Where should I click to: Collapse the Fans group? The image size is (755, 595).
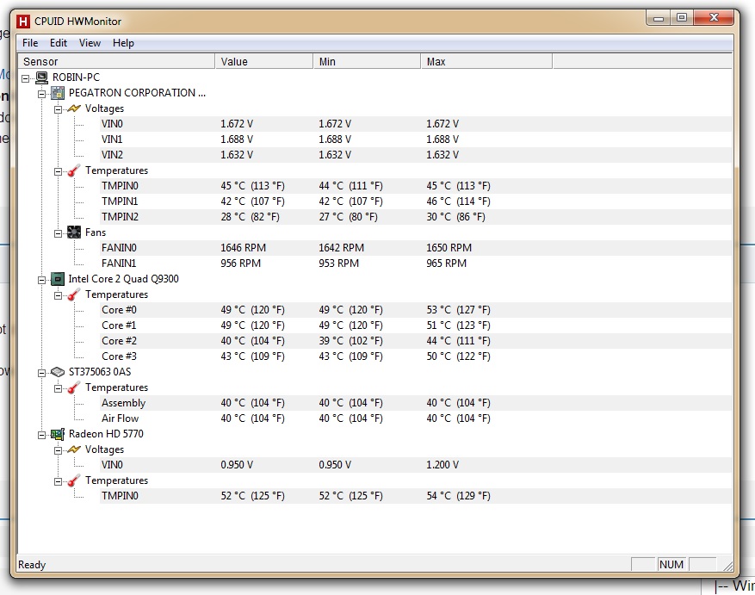(x=58, y=233)
